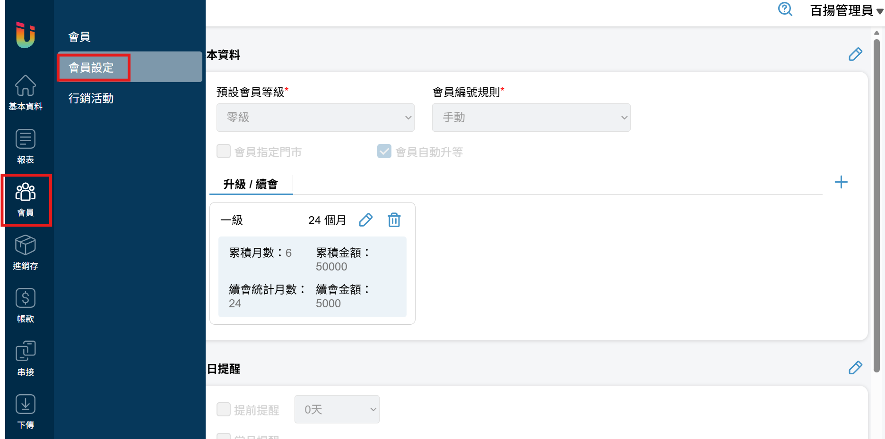The image size is (885, 439).
Task: Open the 會員編號規則 dropdown
Action: pyautogui.click(x=531, y=118)
